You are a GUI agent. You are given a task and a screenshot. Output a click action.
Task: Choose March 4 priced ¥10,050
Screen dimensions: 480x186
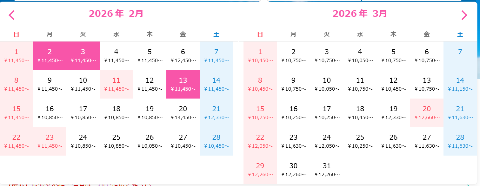[360, 55]
